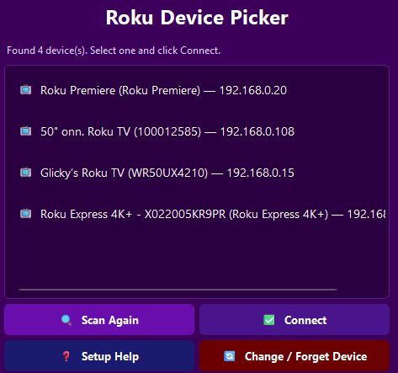The image size is (398, 373).
Task: Pick Glicky's Roku TV from the list
Action: tap(197, 173)
